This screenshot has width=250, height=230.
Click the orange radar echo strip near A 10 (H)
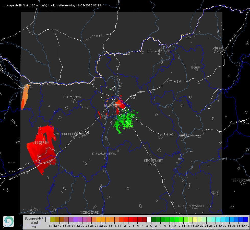pos(25,97)
